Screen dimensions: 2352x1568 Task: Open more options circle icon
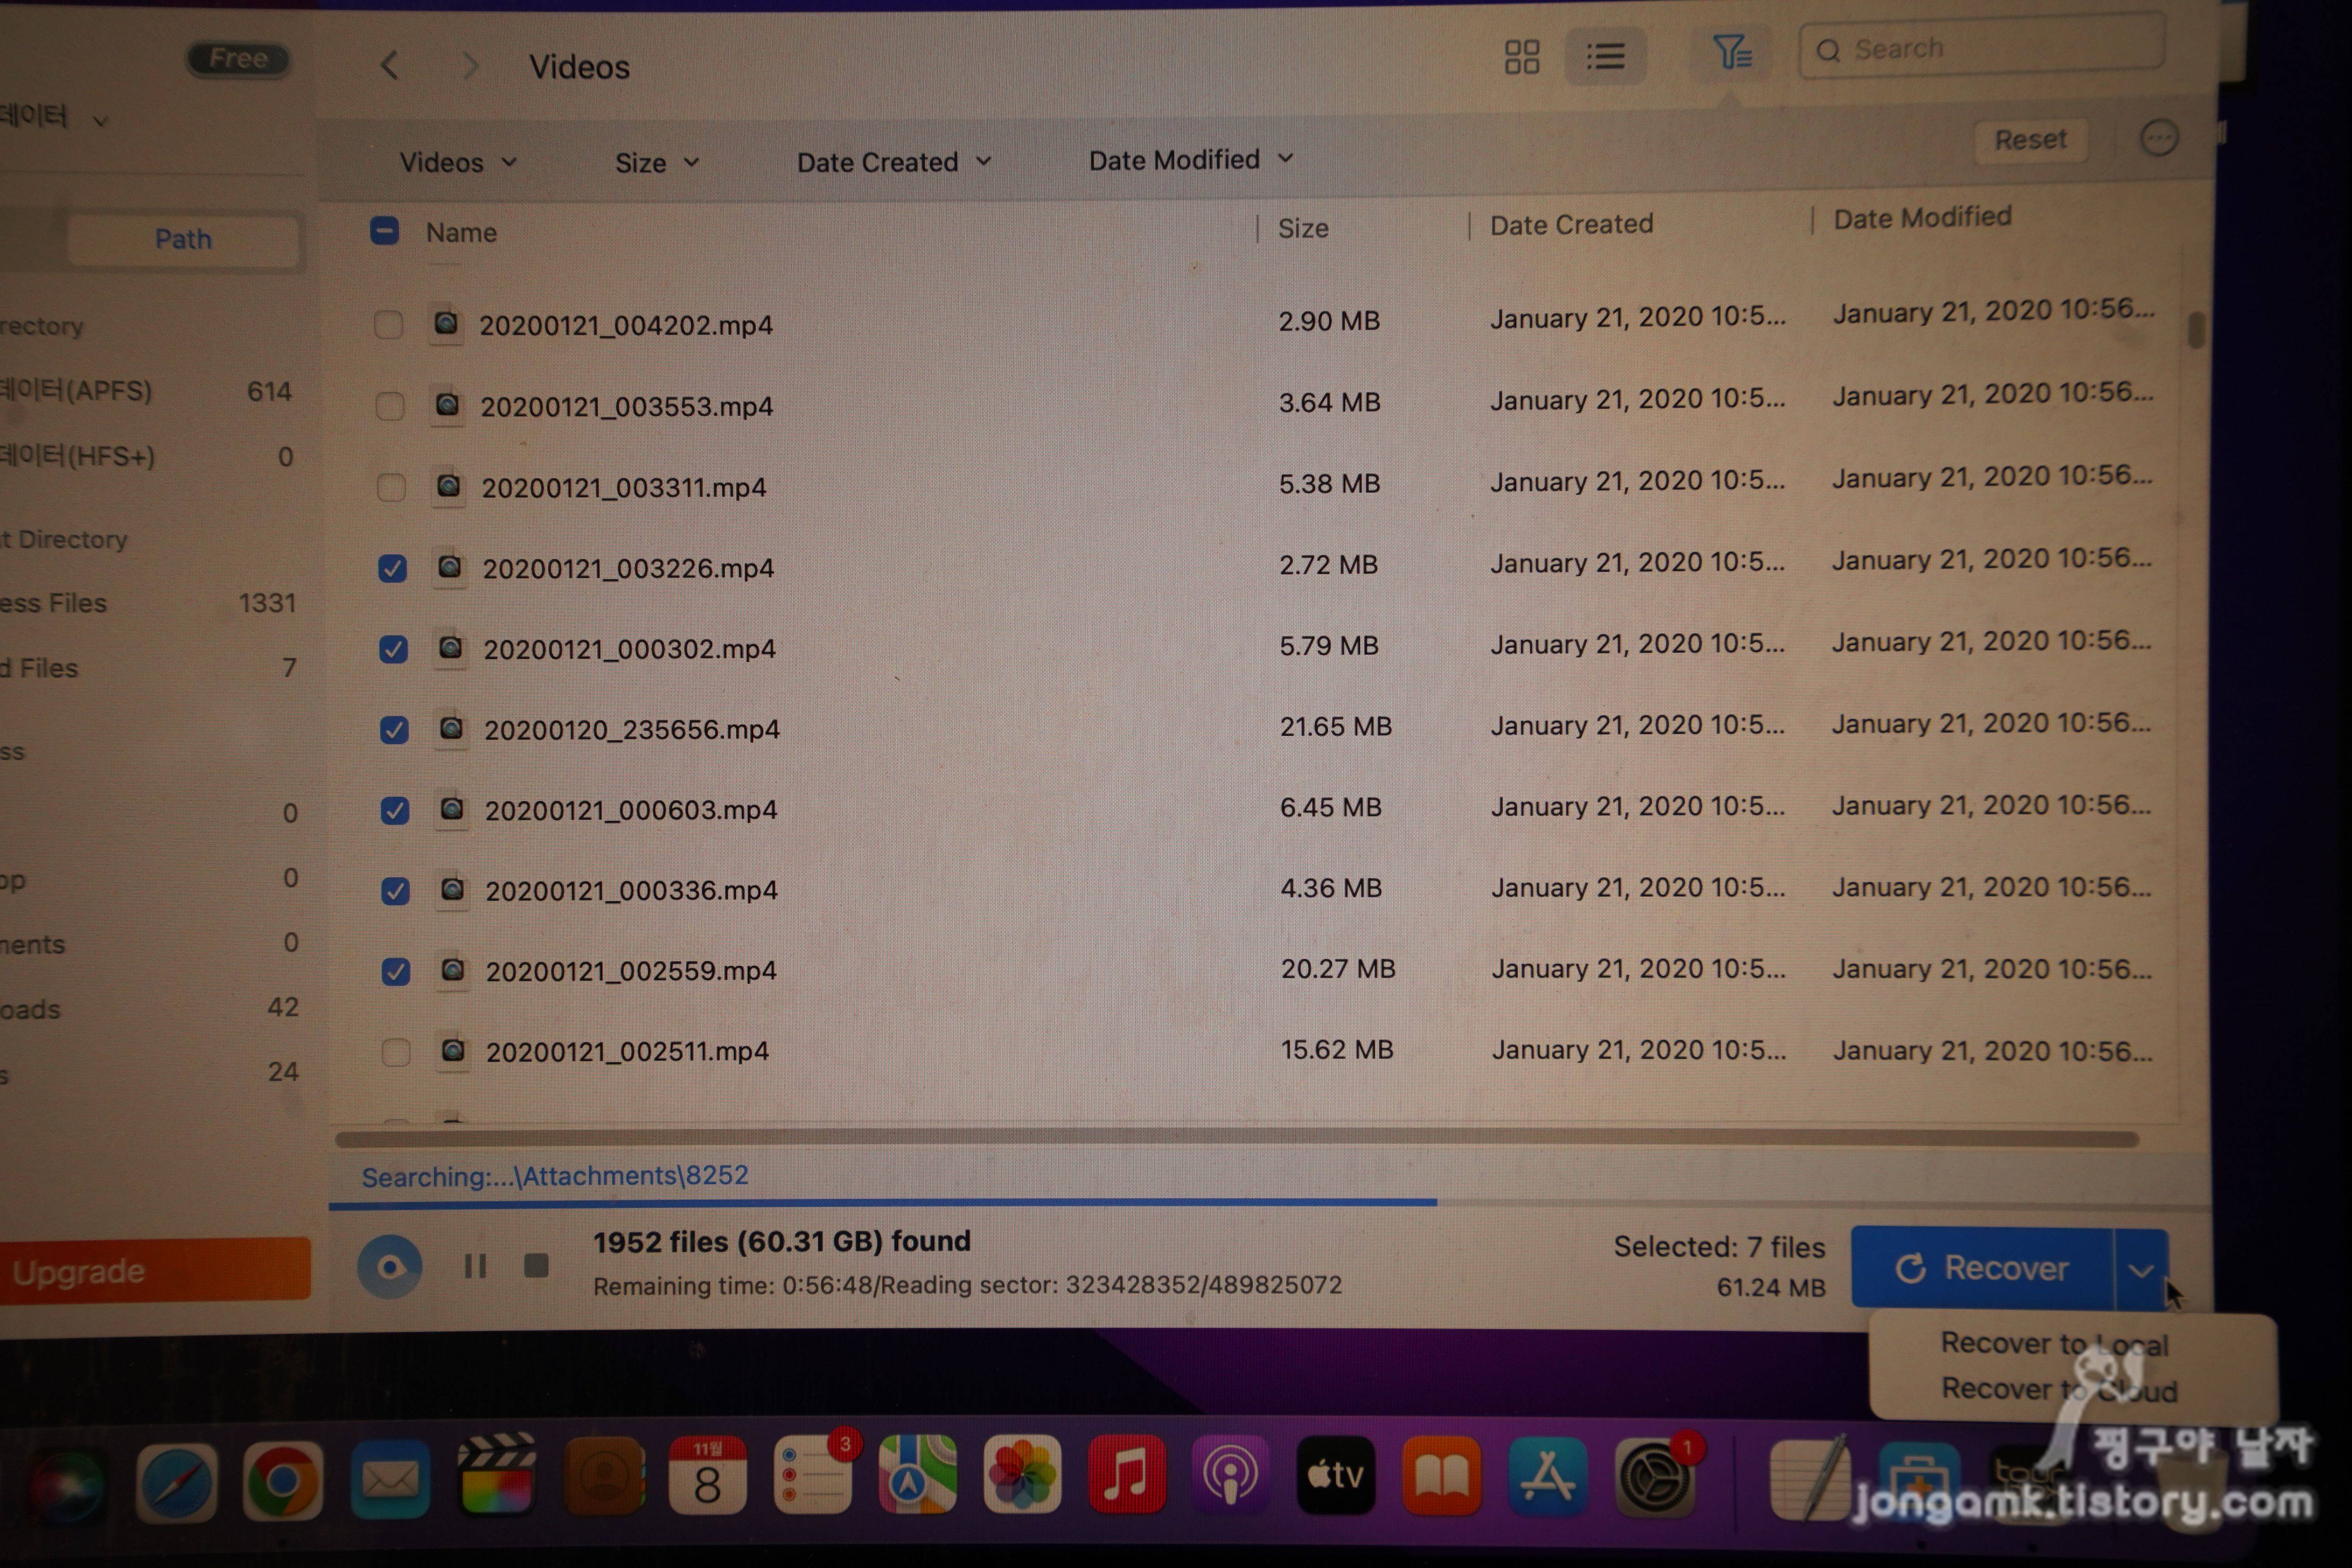[2158, 138]
